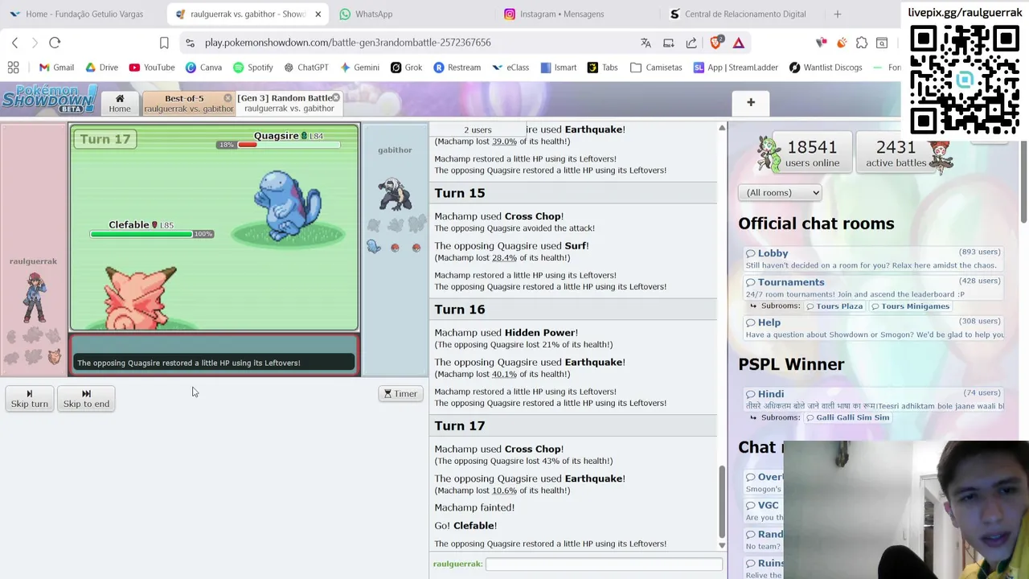The height and width of the screenshot is (579, 1029).
Task: Click the Skip to end button
Action: [x=86, y=398]
